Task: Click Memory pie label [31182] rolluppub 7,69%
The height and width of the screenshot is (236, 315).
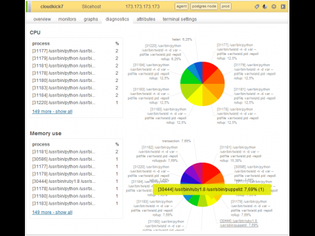Action: pyautogui.click(x=157, y=154)
